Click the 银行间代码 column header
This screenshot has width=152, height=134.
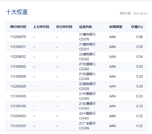(x=18, y=27)
